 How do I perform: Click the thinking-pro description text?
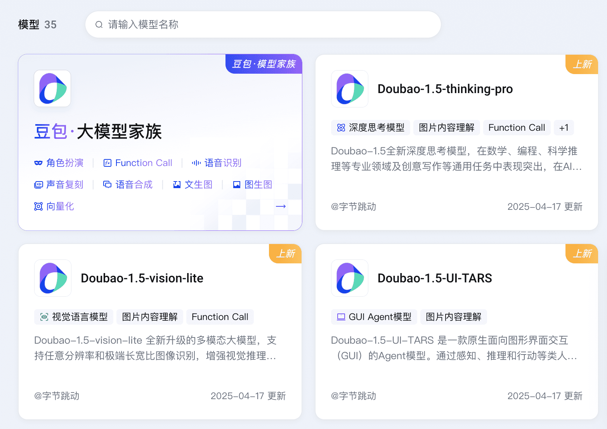point(456,159)
